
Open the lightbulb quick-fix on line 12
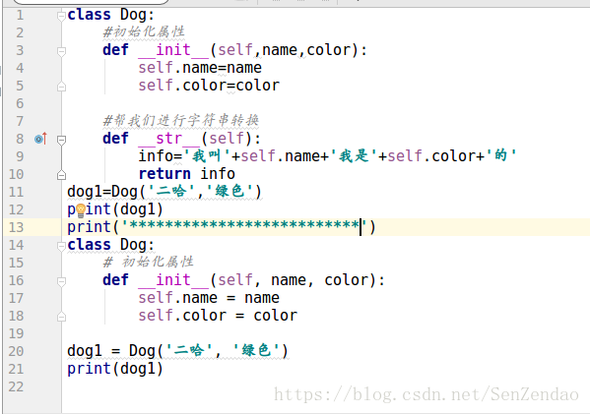(81, 210)
